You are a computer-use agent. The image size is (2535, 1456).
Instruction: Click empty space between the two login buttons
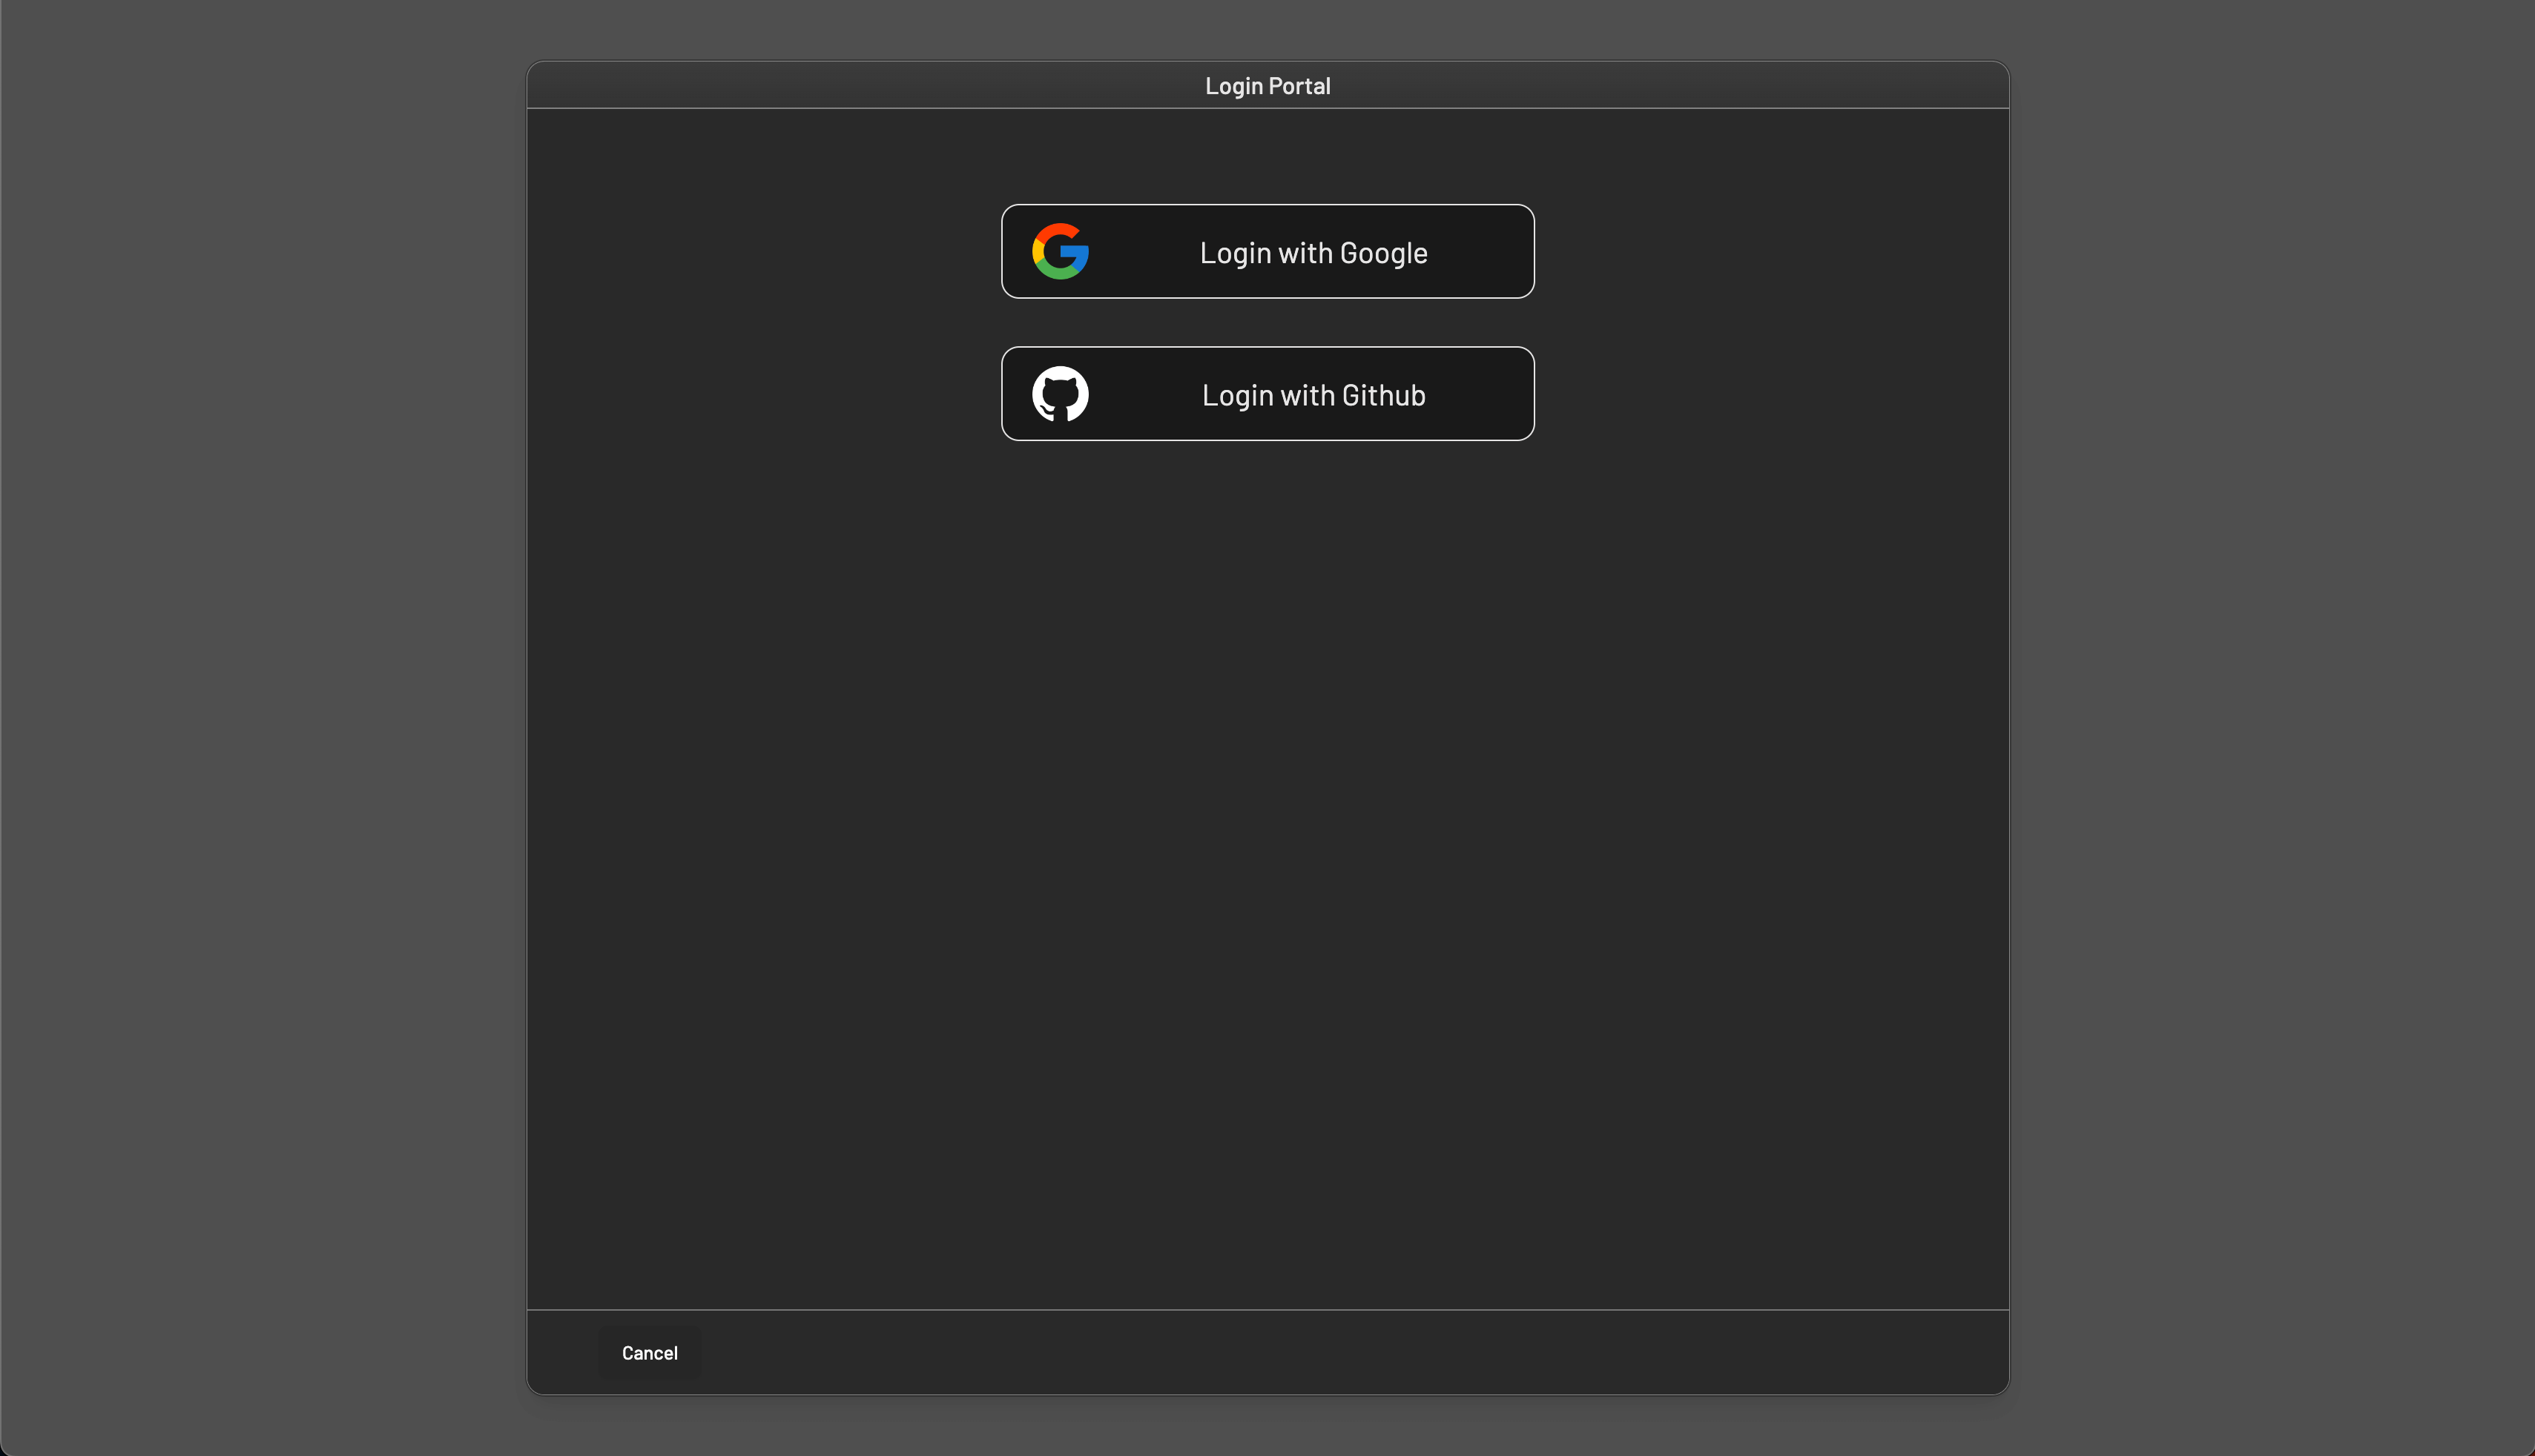coord(1267,322)
